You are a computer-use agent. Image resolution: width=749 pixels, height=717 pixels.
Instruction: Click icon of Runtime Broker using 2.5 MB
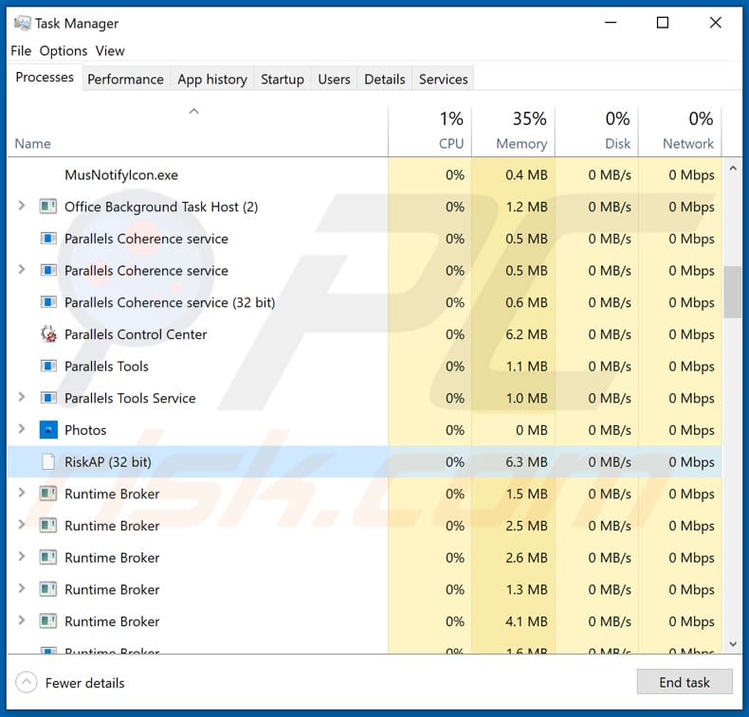point(48,526)
